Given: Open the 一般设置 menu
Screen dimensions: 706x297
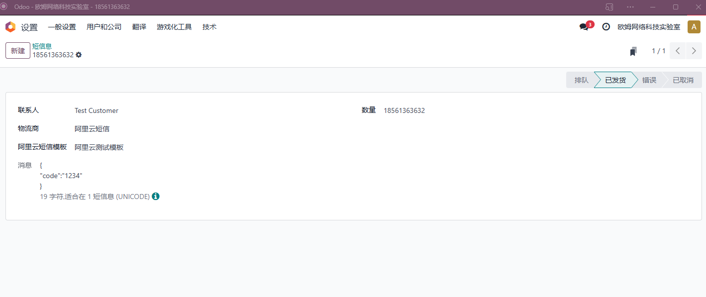Looking at the screenshot, I should (x=62, y=27).
